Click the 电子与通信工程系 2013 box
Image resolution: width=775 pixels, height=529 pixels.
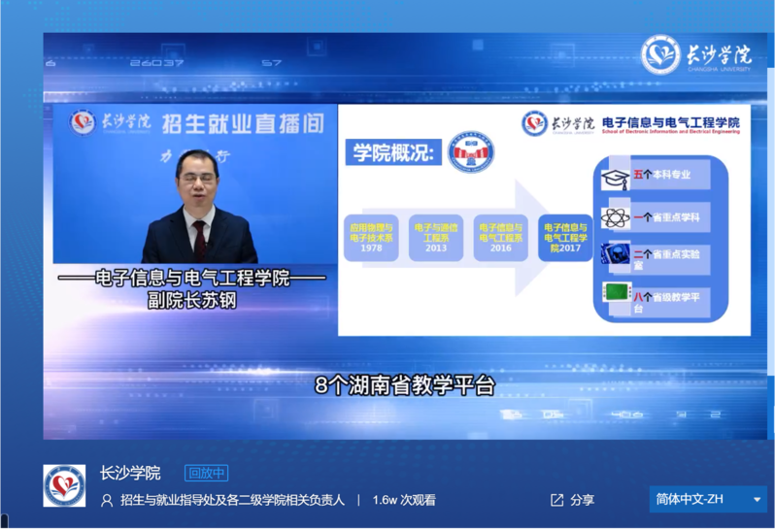(x=436, y=238)
